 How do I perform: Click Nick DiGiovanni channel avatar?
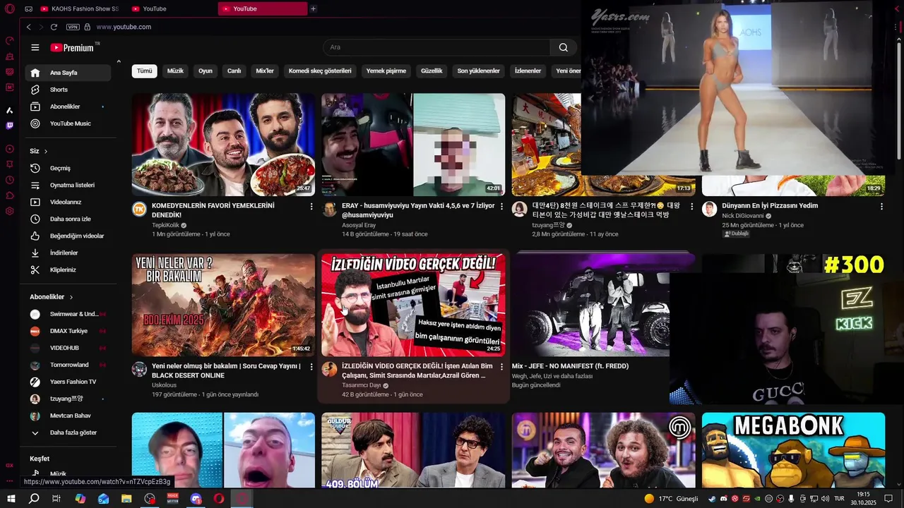(x=709, y=209)
